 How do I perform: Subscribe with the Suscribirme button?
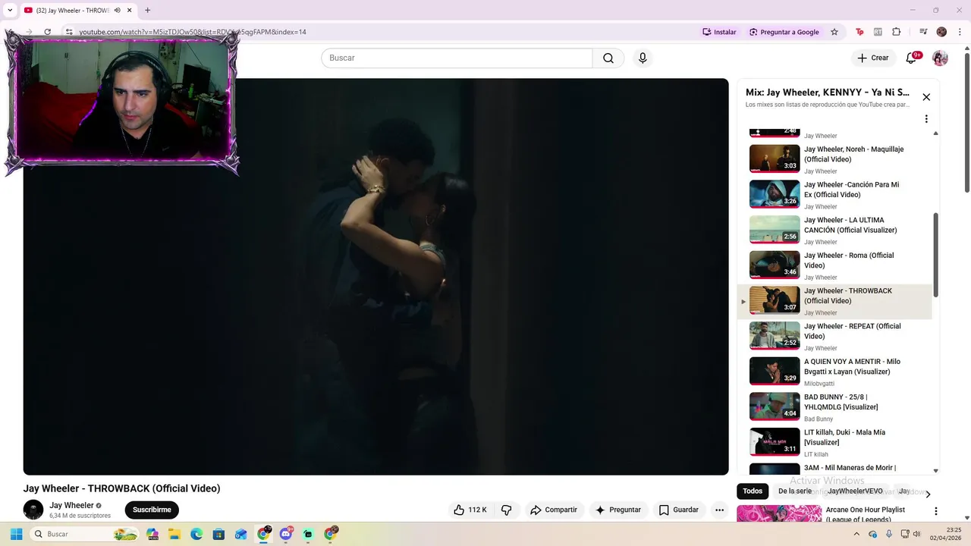pyautogui.click(x=152, y=510)
